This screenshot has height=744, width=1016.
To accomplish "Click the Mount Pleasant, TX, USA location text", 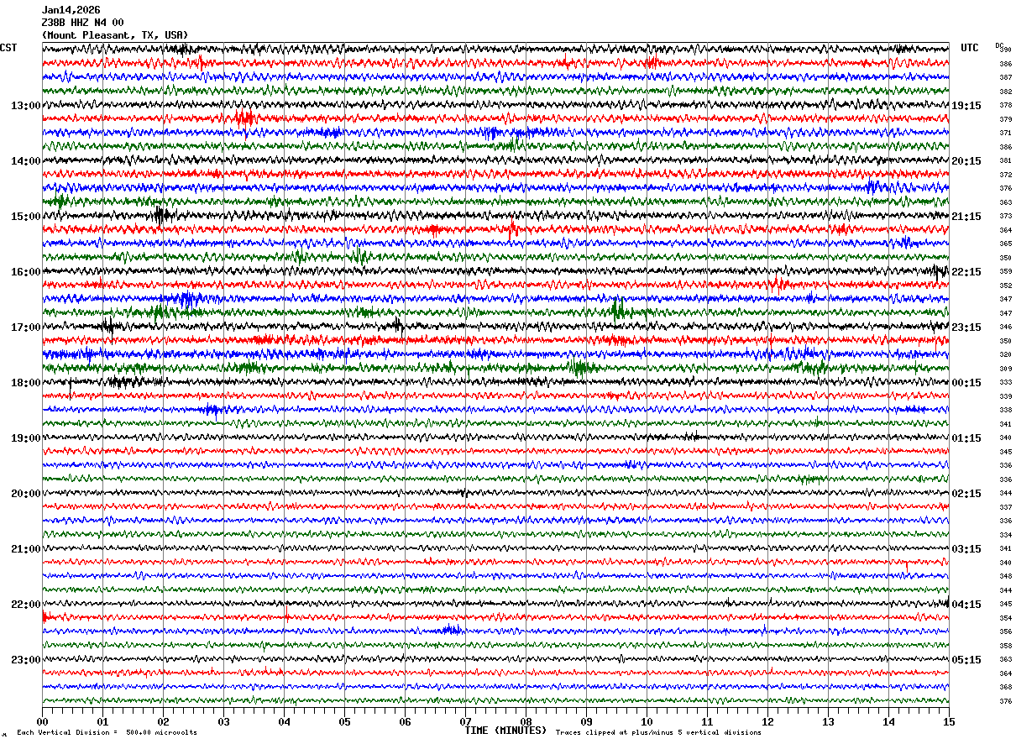I will pos(115,35).
